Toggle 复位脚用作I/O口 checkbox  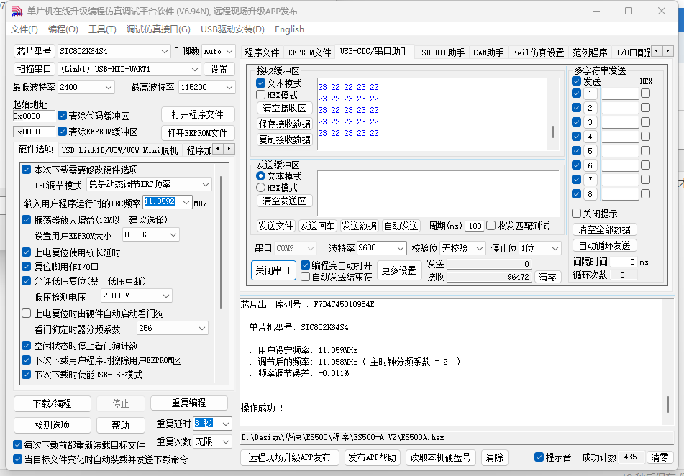pos(26,267)
